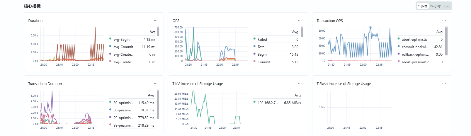
Task: Click the avg-Commit legend color dot
Action: (110, 46)
